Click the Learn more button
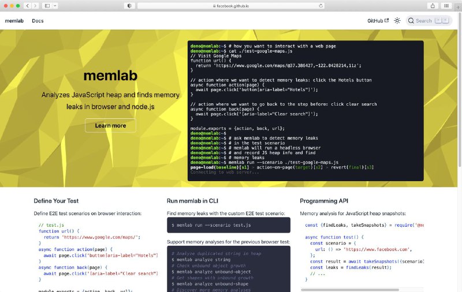The image size is (462, 292). [110, 125]
